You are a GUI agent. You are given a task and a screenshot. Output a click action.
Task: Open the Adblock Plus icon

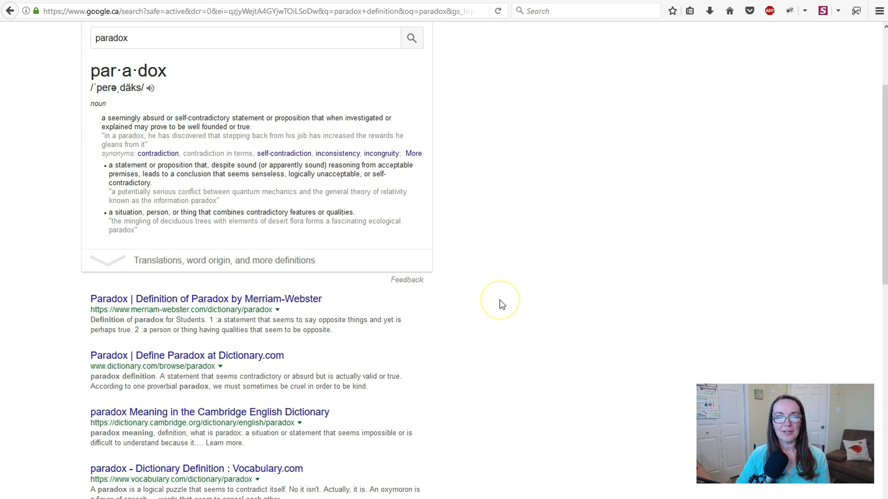pyautogui.click(x=770, y=11)
